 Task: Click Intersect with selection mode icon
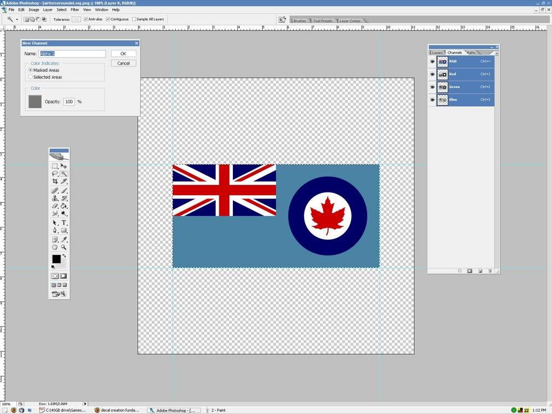click(44, 19)
